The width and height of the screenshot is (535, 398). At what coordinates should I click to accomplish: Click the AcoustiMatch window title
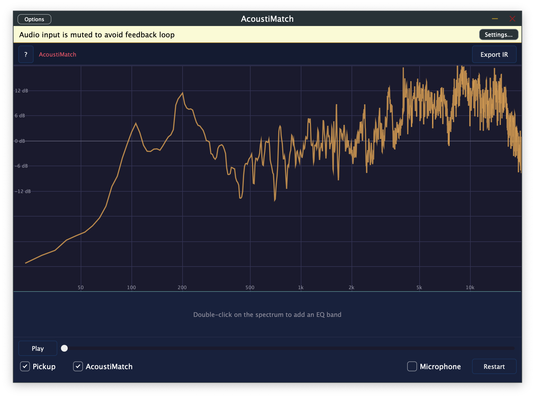267,19
